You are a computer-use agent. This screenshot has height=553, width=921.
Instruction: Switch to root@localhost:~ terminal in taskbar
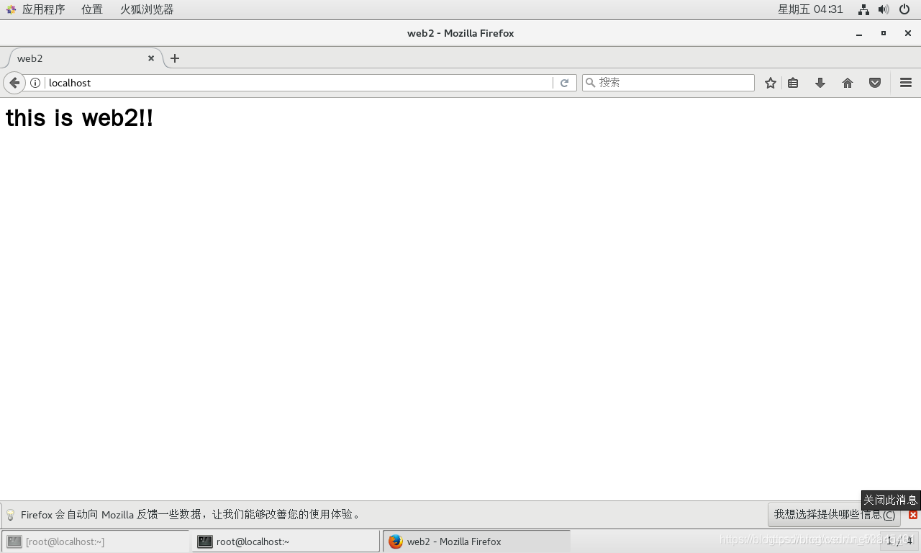click(x=286, y=541)
